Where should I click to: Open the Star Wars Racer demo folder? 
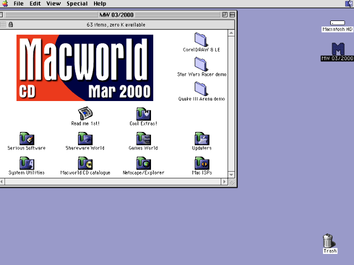tap(201, 64)
